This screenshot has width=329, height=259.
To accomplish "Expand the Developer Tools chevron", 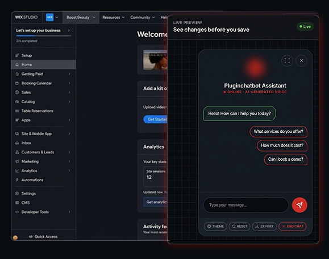I will click(x=69, y=212).
